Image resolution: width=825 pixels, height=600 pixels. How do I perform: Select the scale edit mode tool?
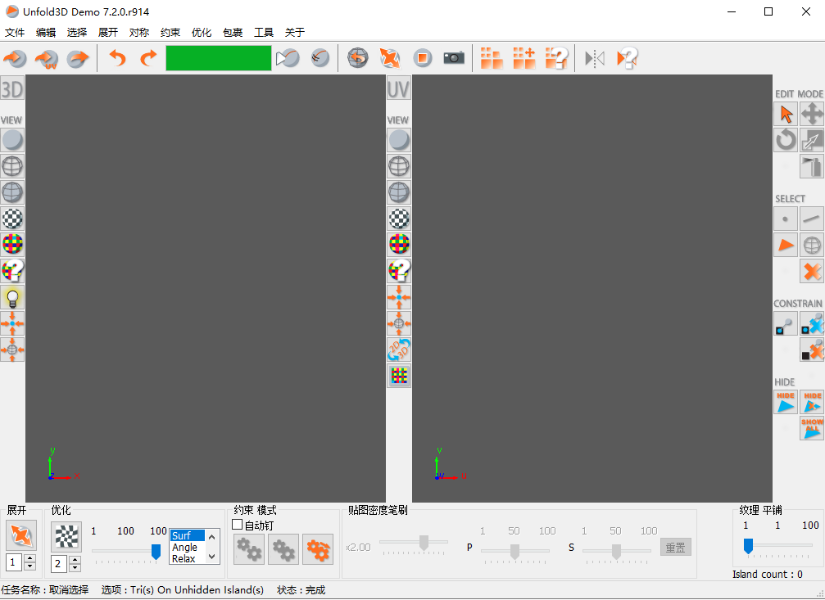tap(812, 141)
